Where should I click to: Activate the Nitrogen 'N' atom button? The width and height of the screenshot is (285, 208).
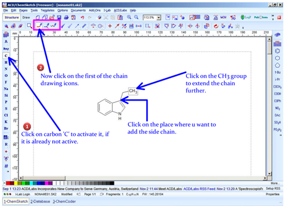6,69
